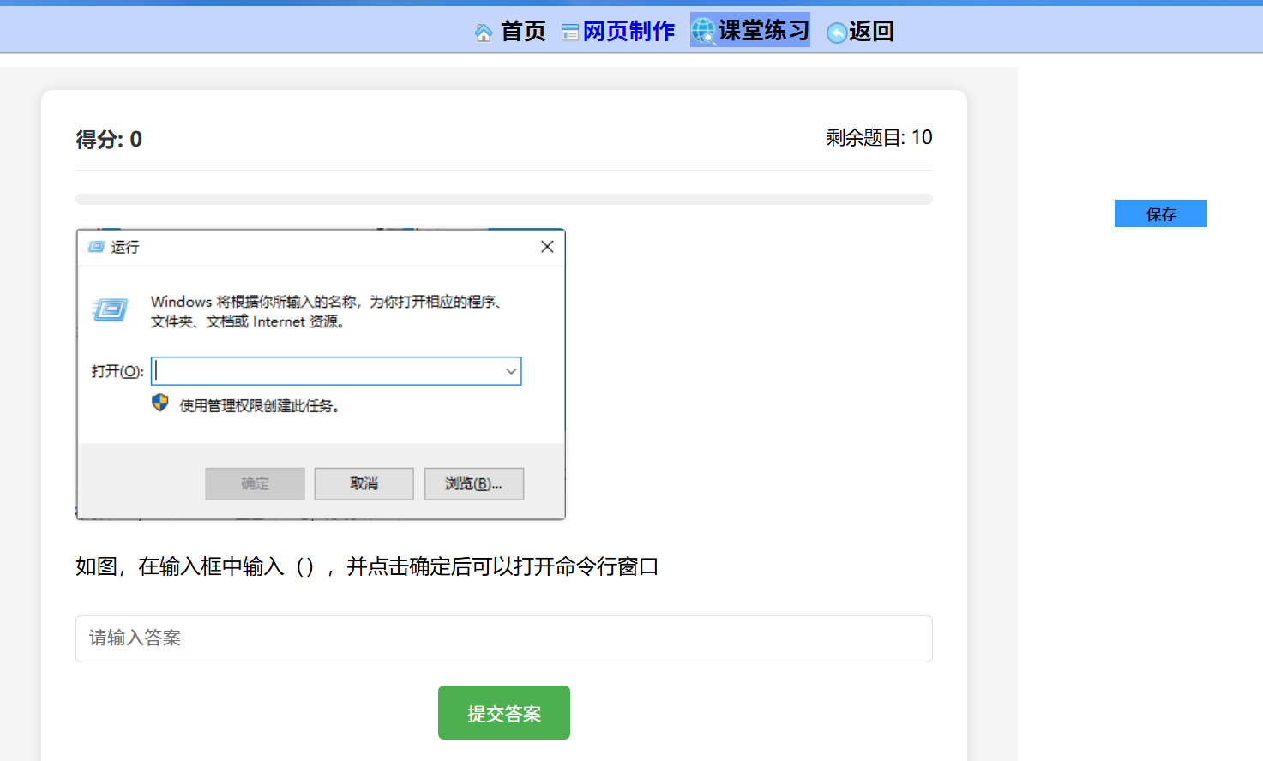Focus the 打开 text box in Run dialog
This screenshot has height=761, width=1263.
click(326, 371)
